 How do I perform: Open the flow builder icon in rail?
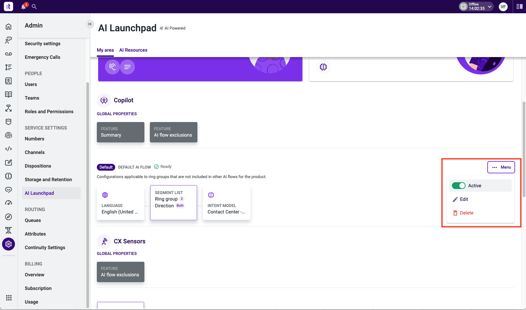[x=8, y=108]
